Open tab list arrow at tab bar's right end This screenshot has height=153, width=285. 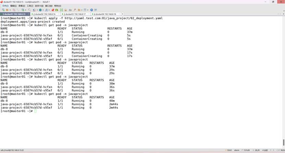click(x=284, y=14)
